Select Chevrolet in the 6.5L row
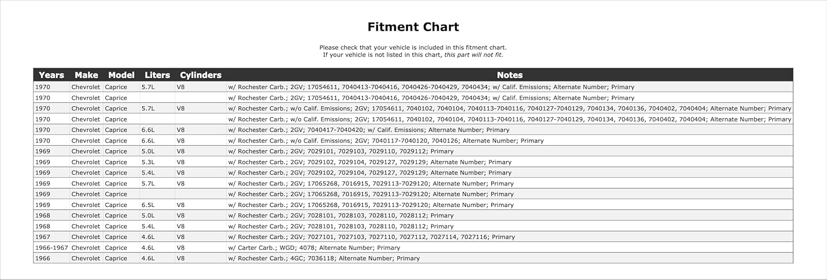This screenshot has height=280, width=827. point(86,205)
